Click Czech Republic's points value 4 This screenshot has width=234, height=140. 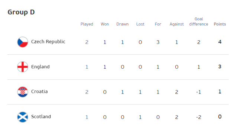(220, 42)
